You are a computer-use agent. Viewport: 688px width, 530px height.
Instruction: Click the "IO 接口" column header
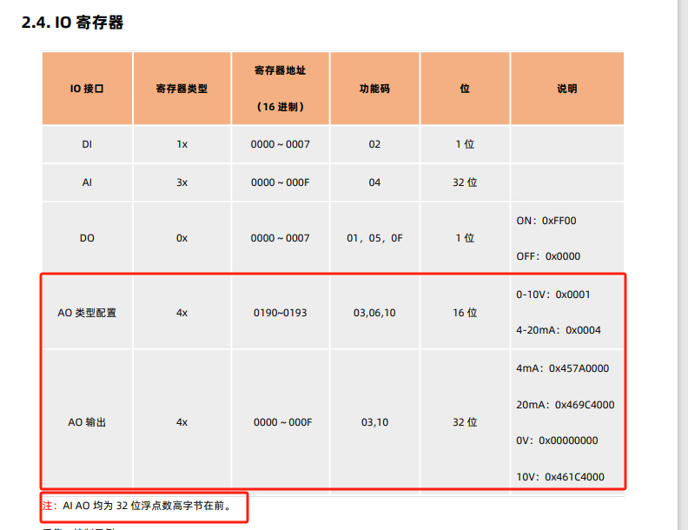pos(87,89)
